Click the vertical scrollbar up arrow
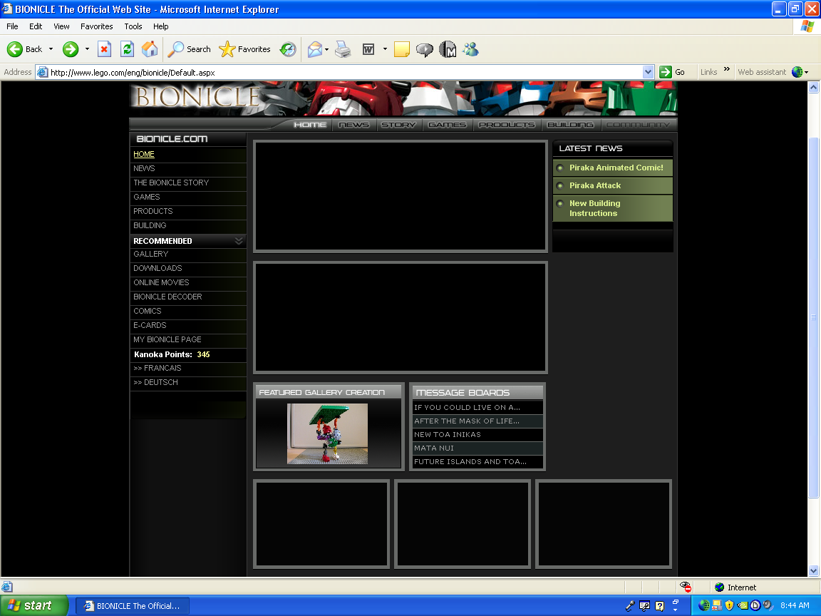Viewport: 821px width, 616px height. 813,88
